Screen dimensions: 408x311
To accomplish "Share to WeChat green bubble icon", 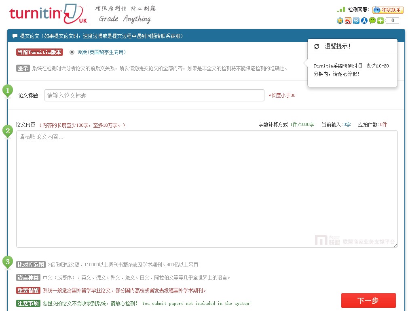I will (372, 21).
